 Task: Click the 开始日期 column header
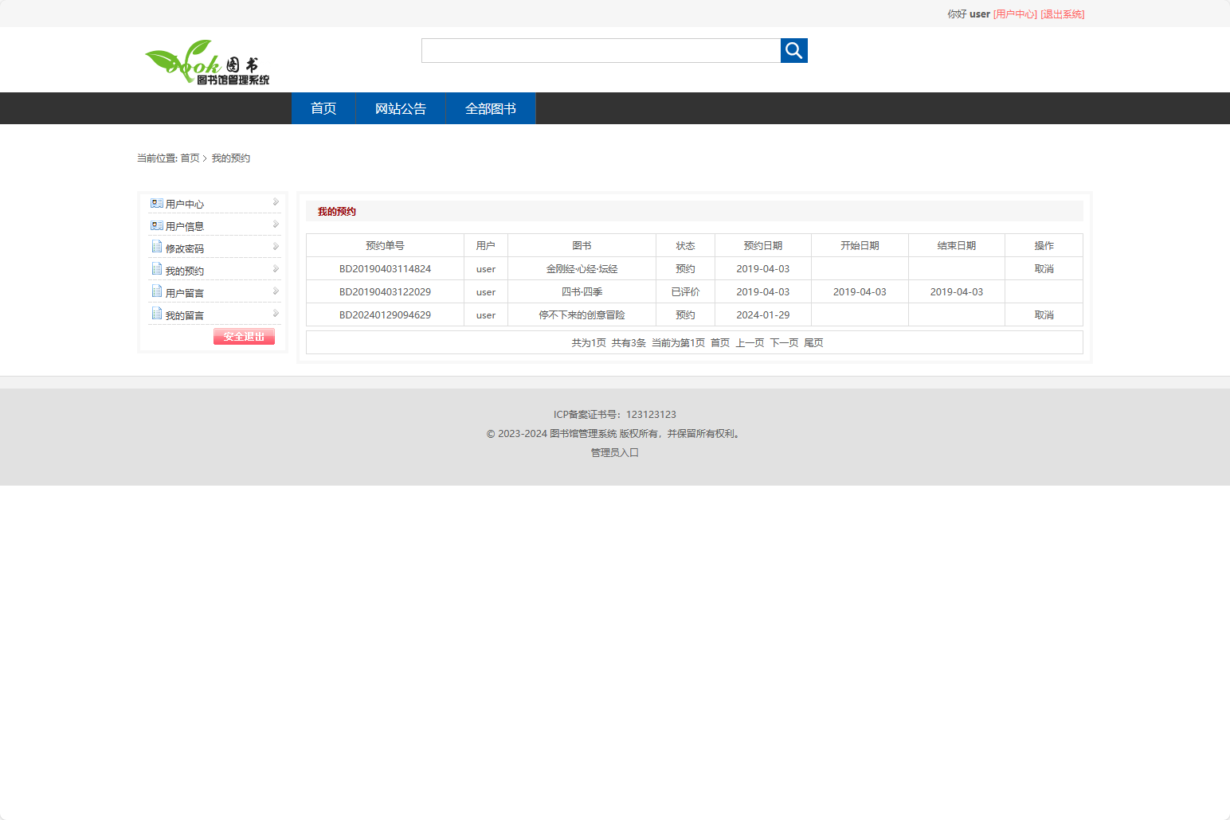(860, 246)
